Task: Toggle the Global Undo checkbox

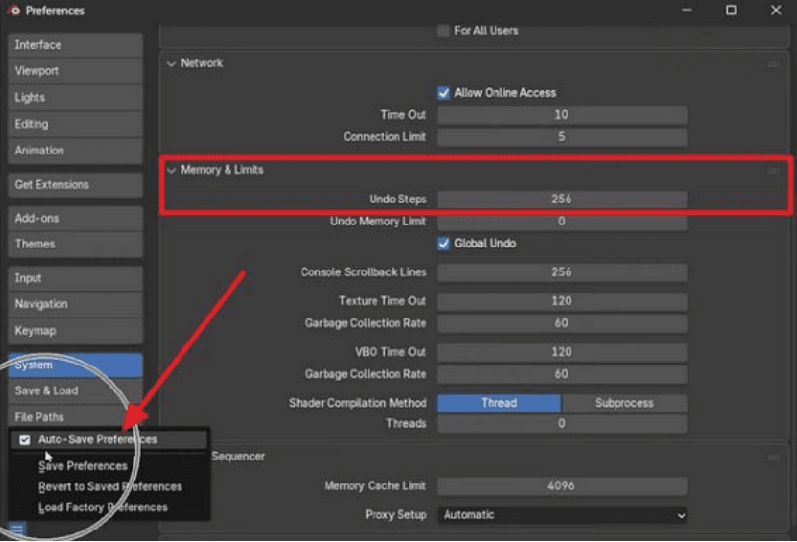Action: (444, 244)
